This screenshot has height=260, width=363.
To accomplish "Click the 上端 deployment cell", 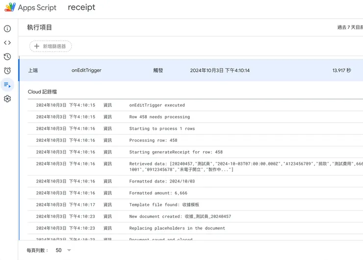I will (33, 70).
